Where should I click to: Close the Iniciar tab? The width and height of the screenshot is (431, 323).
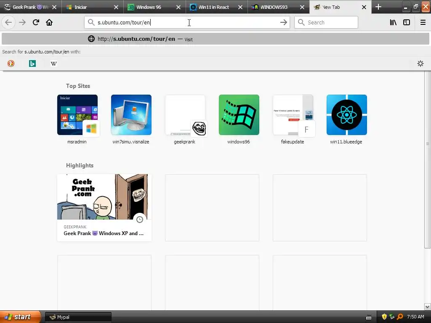[116, 7]
